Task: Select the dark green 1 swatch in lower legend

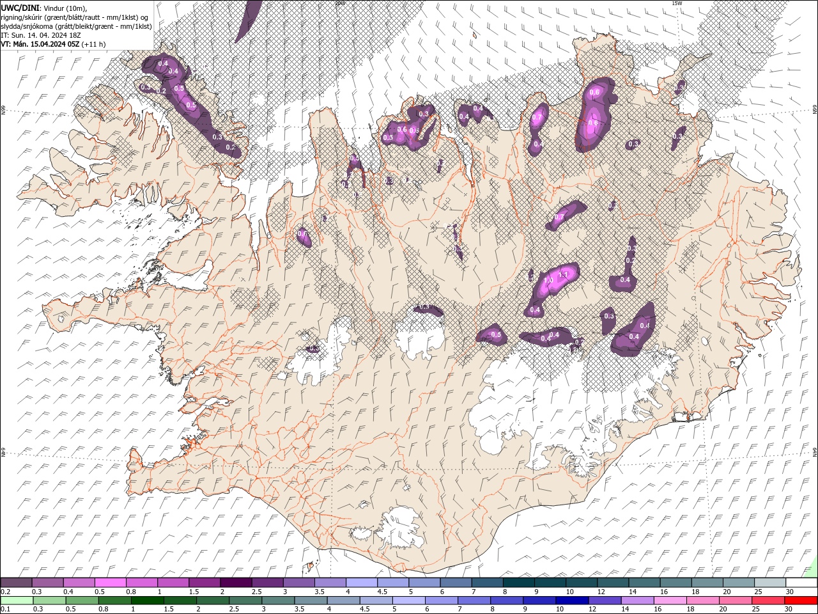Action: coord(147,601)
